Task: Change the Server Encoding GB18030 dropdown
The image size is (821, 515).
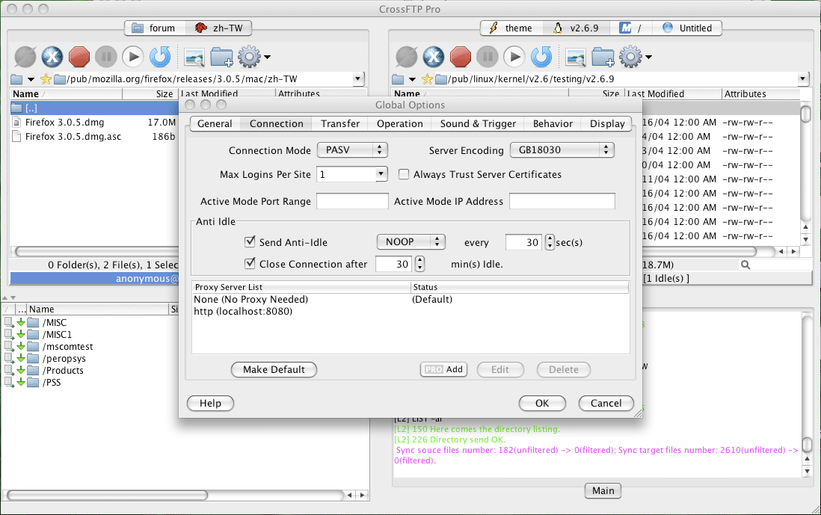Action: (x=562, y=149)
